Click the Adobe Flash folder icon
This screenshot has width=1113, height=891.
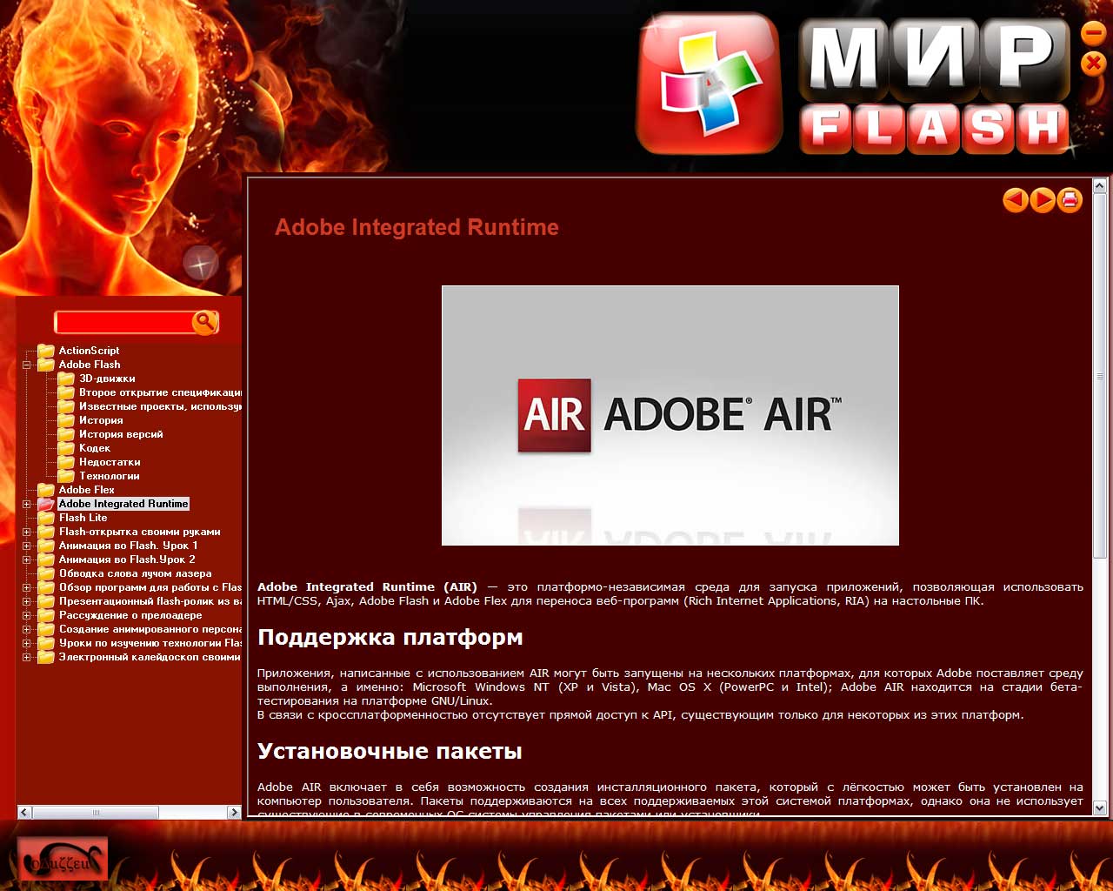[x=46, y=365]
